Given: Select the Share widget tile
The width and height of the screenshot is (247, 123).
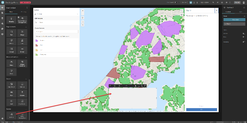Looking at the screenshot, I should [x=12, y=72].
